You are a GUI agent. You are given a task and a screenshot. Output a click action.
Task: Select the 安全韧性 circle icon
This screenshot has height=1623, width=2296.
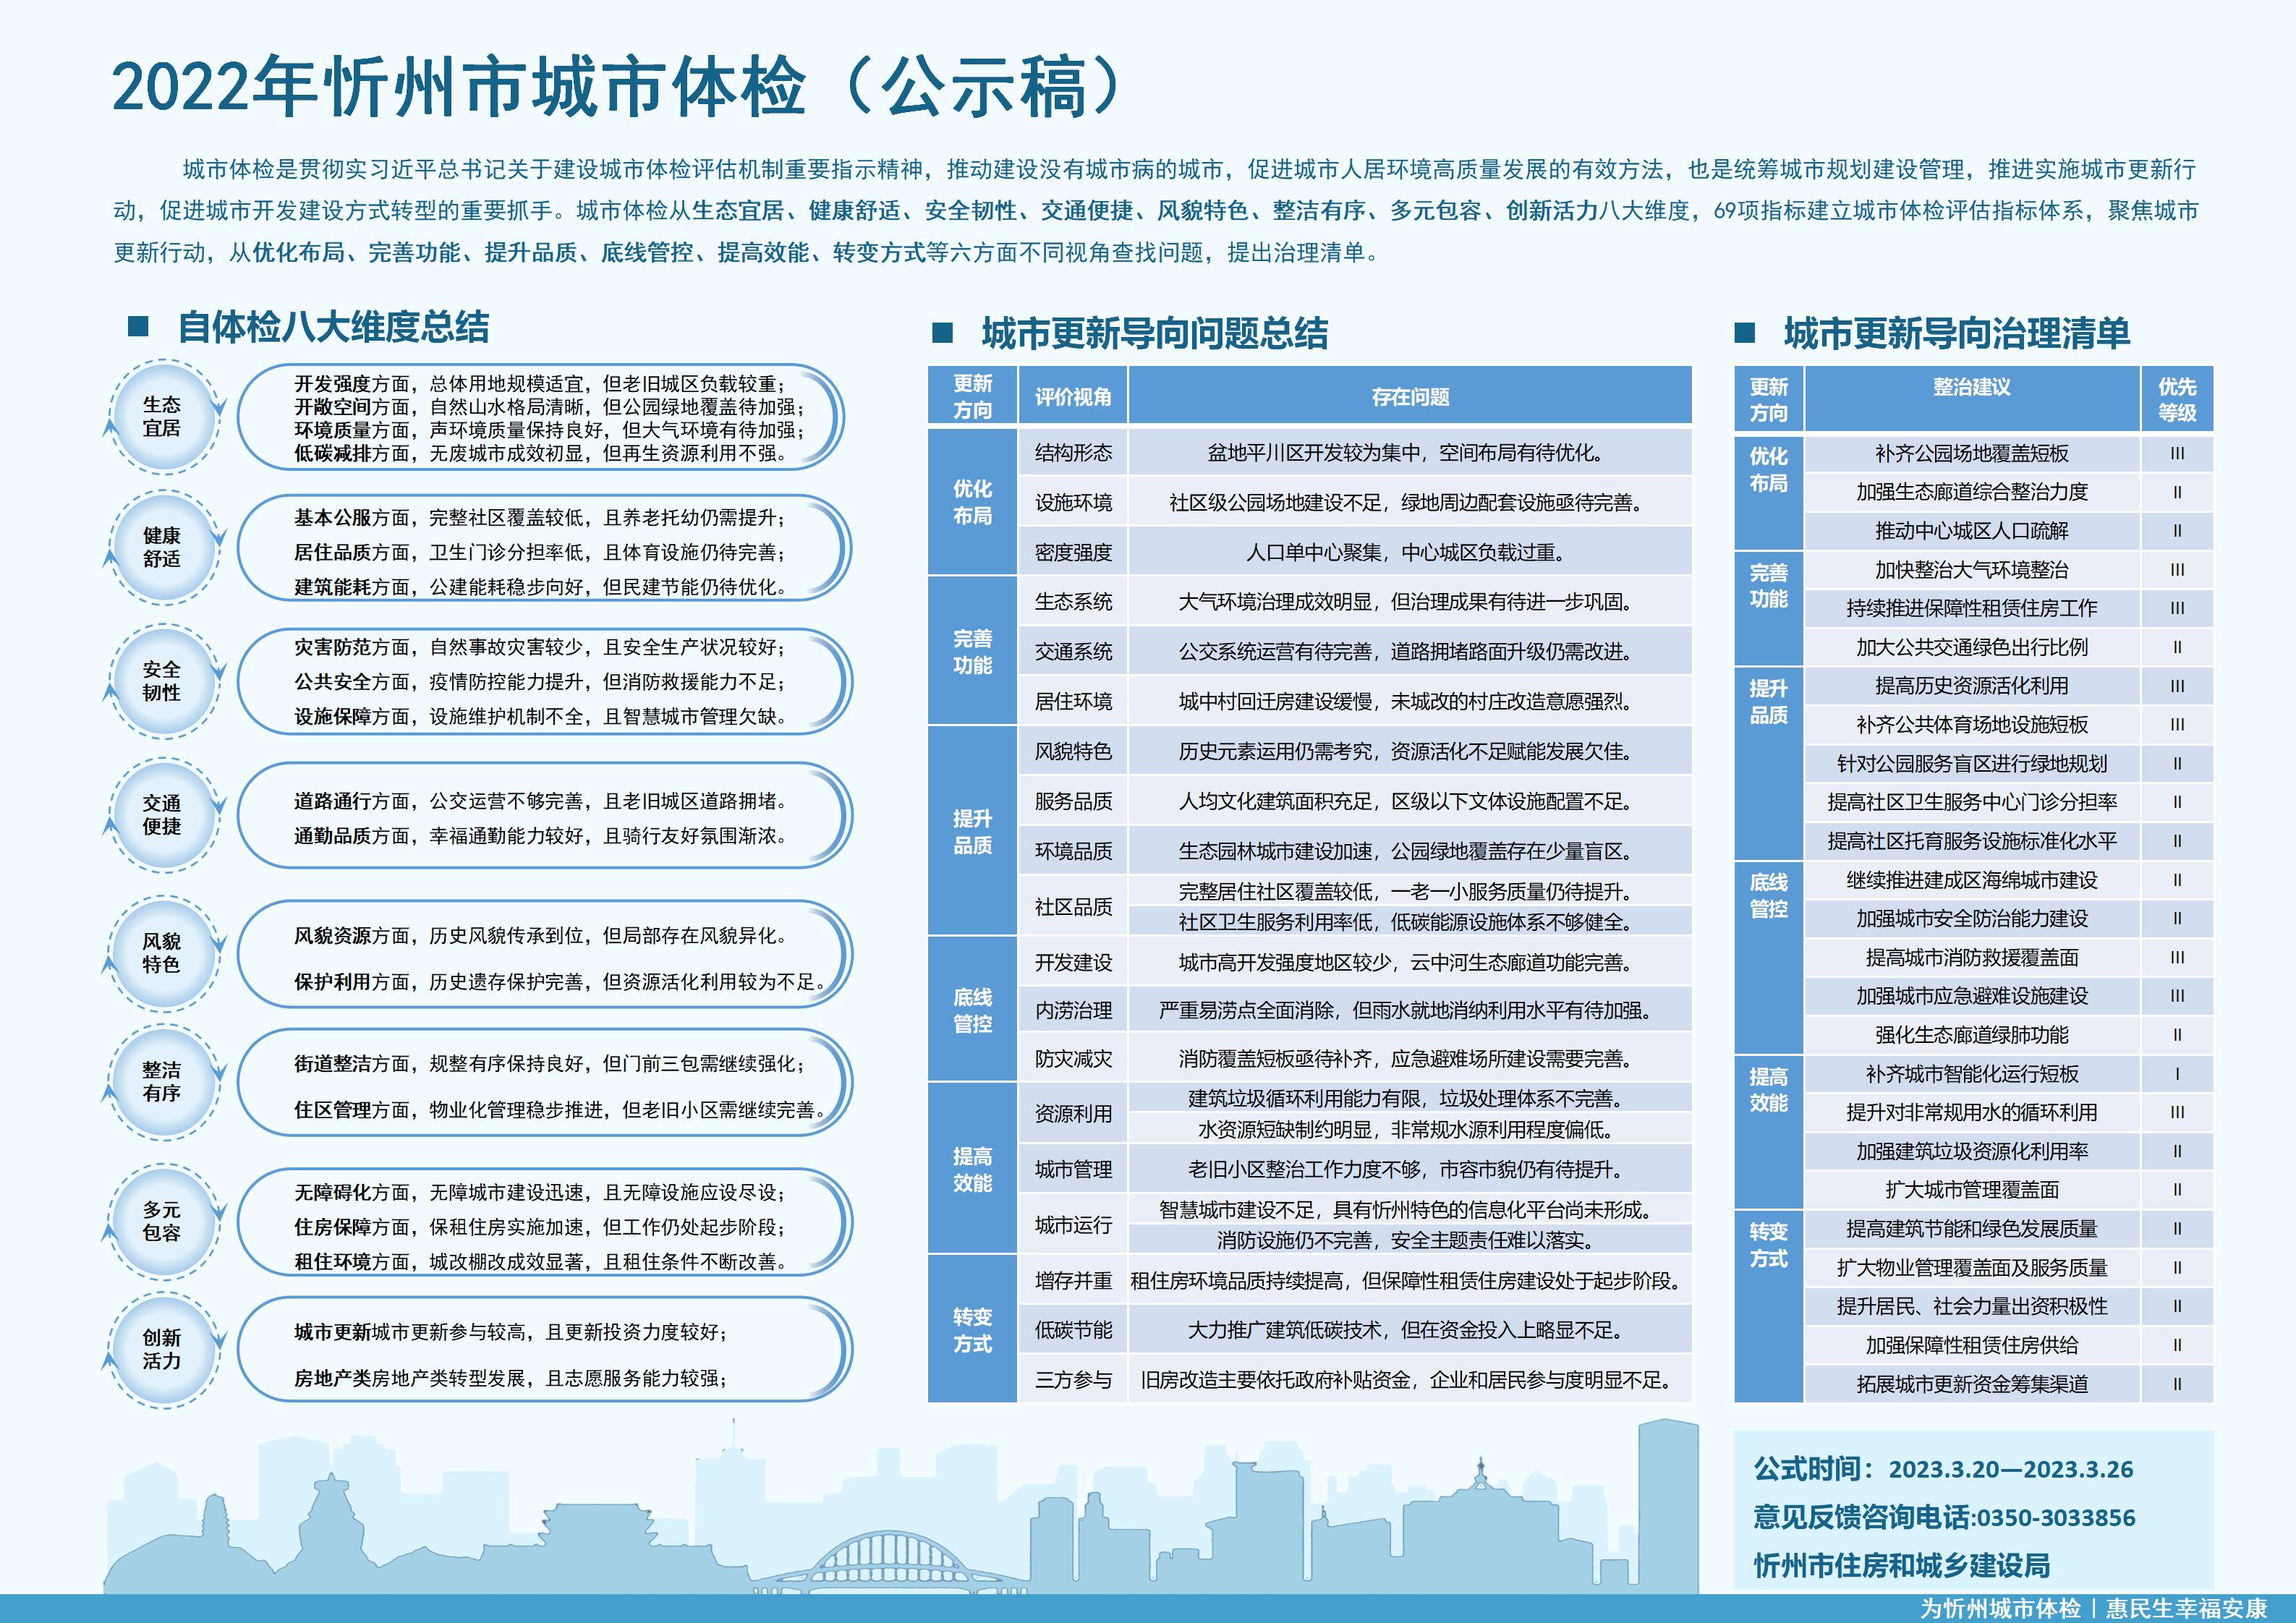point(162,681)
